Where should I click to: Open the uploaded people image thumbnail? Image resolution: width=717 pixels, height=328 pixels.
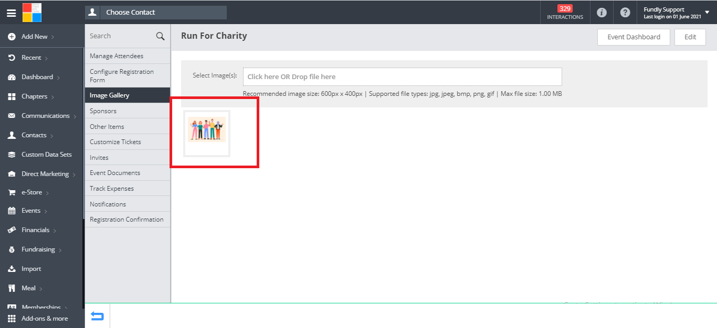pyautogui.click(x=207, y=133)
